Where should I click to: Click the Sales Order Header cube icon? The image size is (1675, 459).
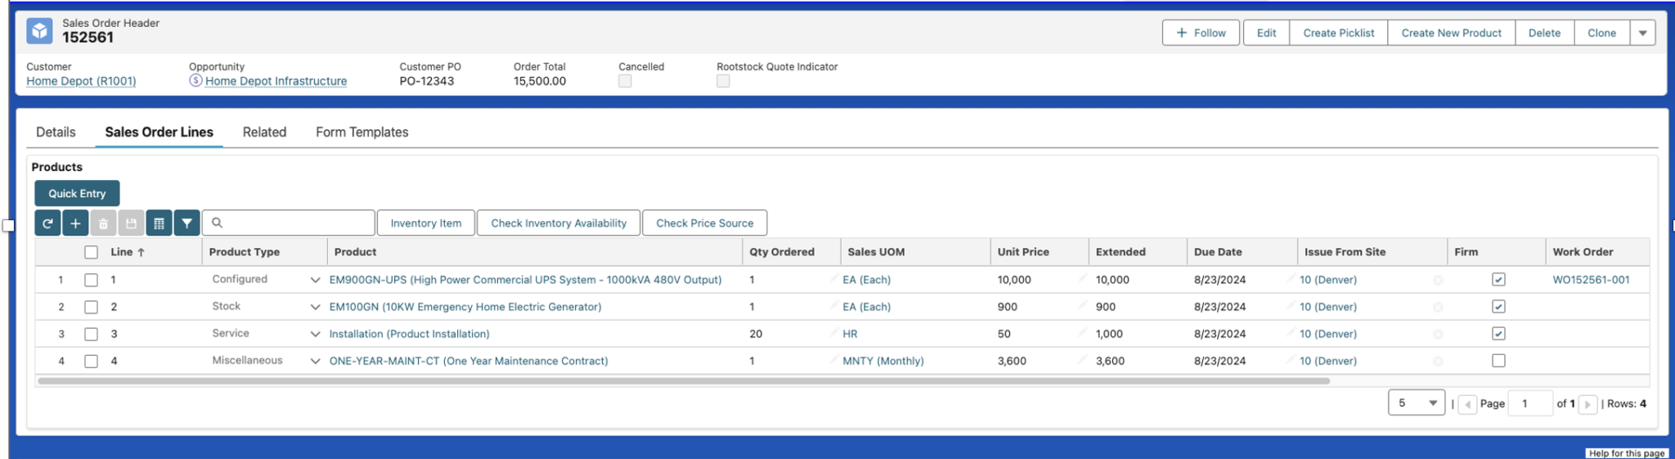pyautogui.click(x=39, y=31)
